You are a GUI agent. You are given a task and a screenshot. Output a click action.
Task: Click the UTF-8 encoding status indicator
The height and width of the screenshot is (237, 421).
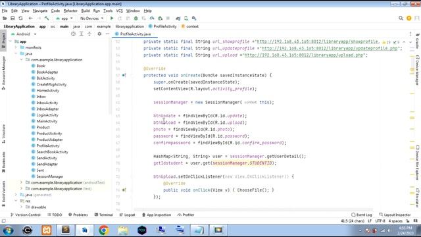(380, 221)
